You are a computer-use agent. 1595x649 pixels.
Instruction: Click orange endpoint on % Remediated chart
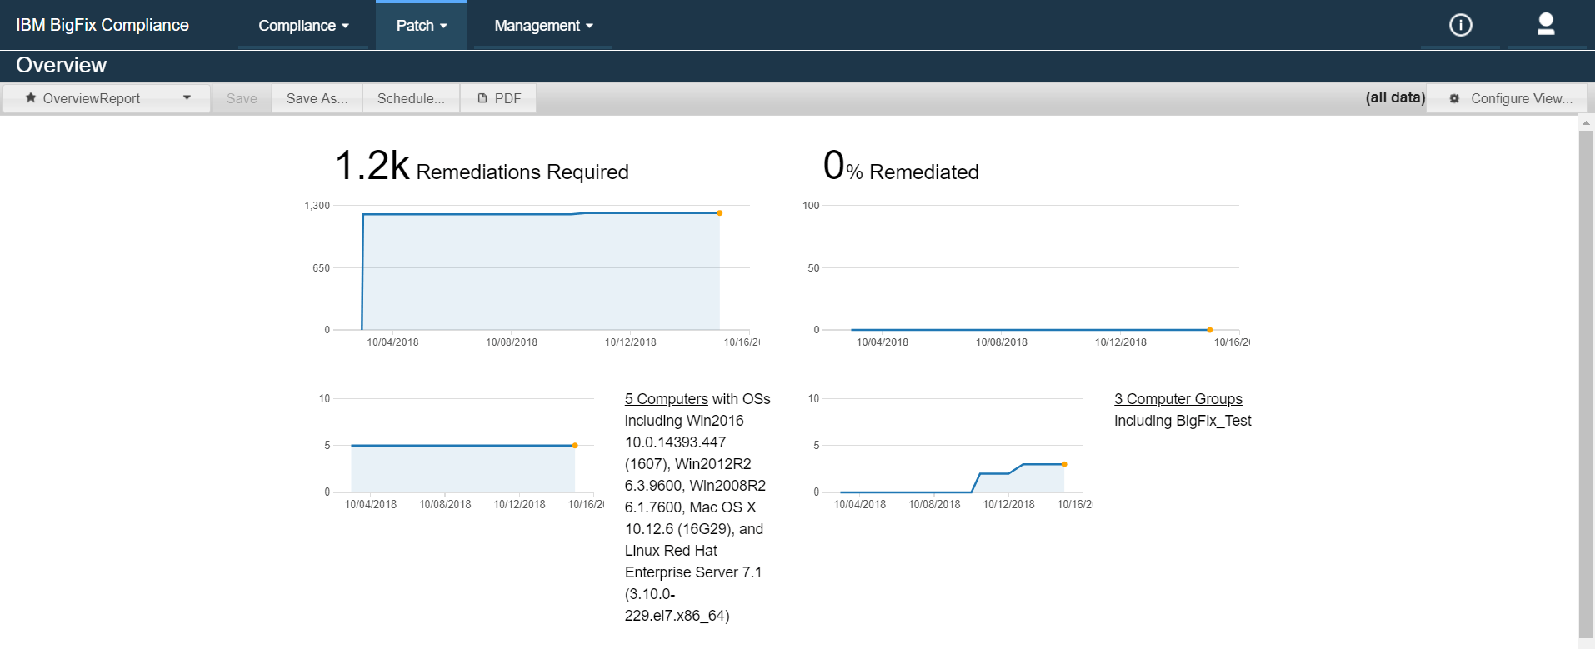click(x=1210, y=330)
